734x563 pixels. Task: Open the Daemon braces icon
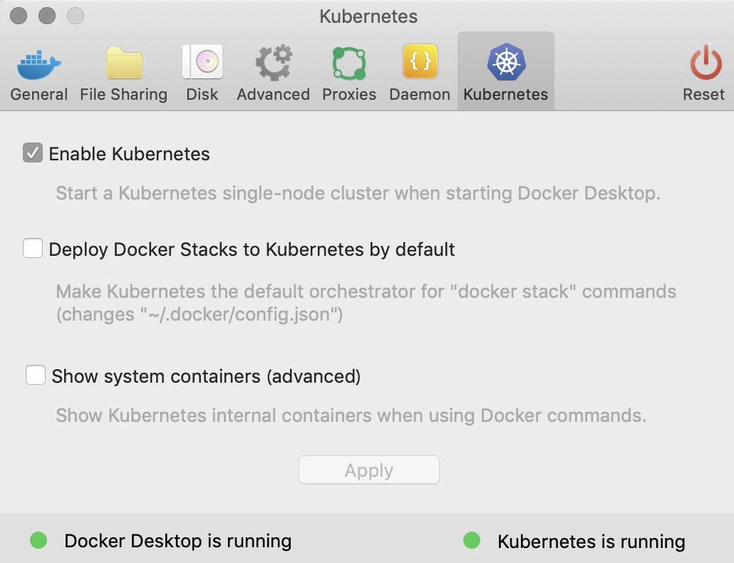pyautogui.click(x=420, y=61)
